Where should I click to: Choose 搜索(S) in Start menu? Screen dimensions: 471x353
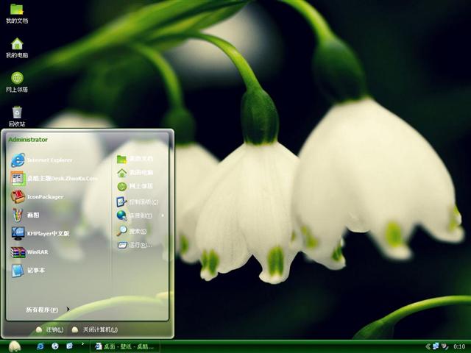tap(137, 231)
